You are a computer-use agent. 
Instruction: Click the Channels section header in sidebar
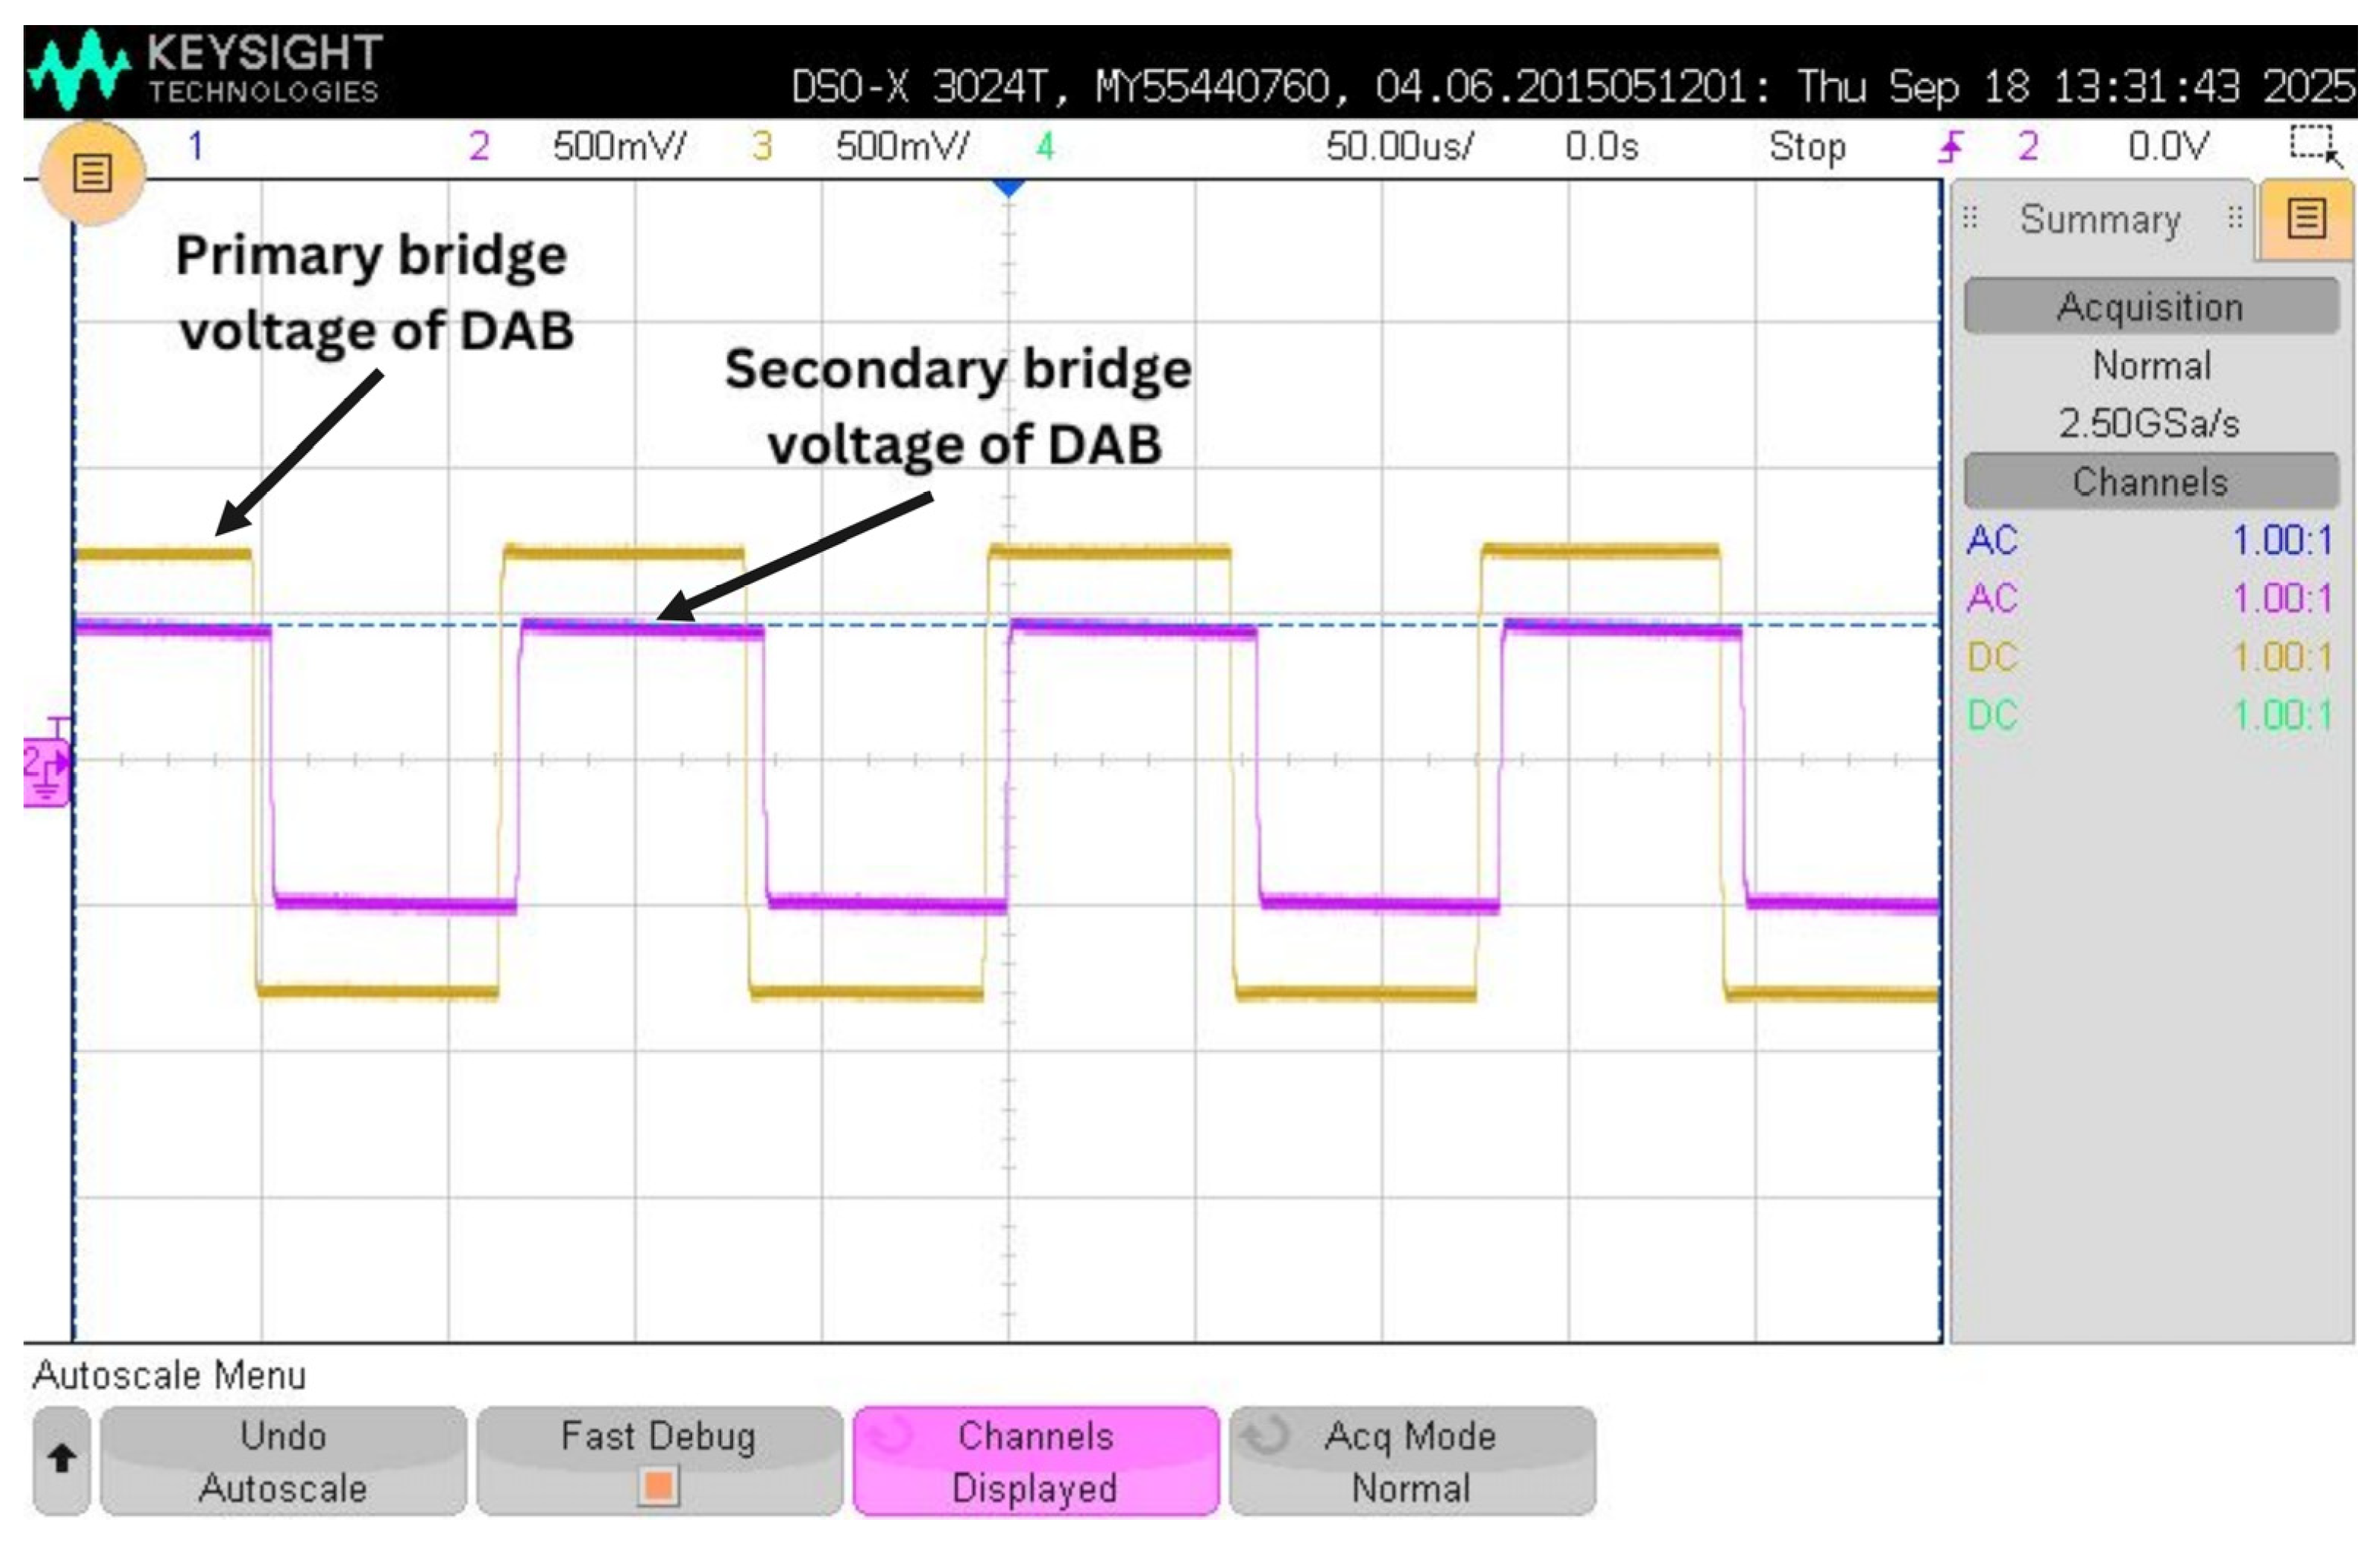pos(2151,482)
